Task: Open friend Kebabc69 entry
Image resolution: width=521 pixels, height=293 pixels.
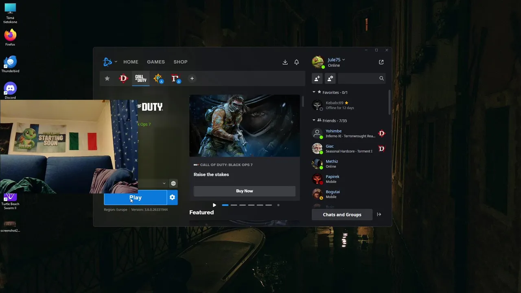Action: (349, 105)
